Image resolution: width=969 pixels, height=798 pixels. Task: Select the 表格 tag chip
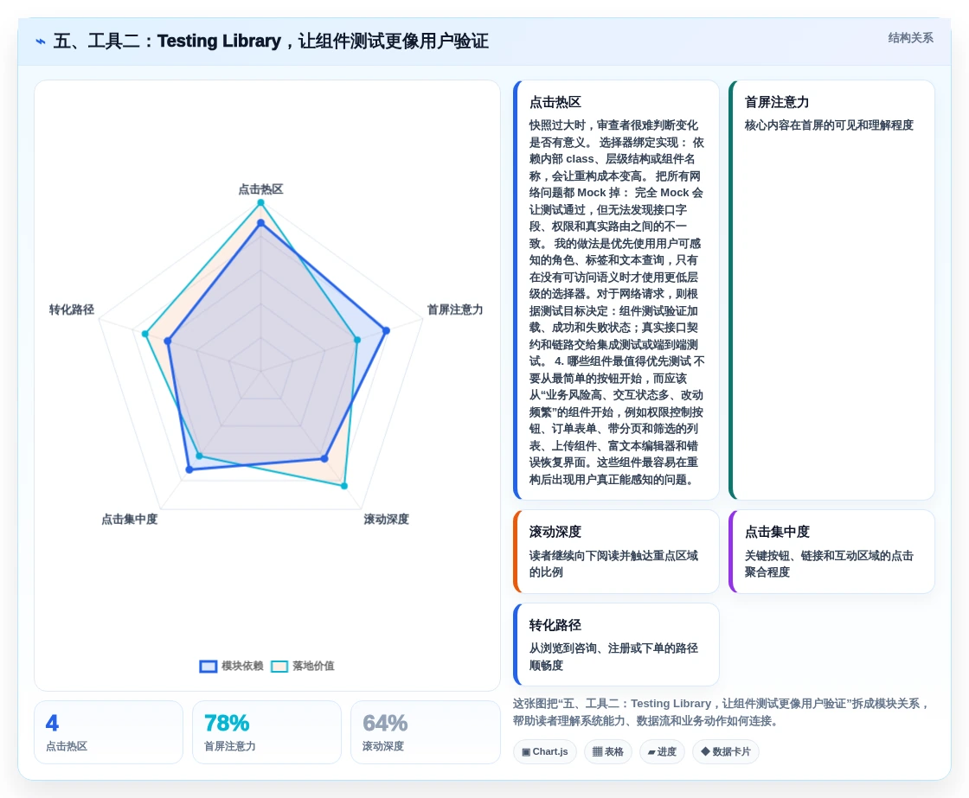click(x=608, y=751)
